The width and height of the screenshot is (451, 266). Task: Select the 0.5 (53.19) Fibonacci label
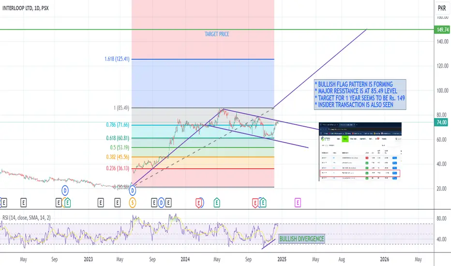pos(120,148)
